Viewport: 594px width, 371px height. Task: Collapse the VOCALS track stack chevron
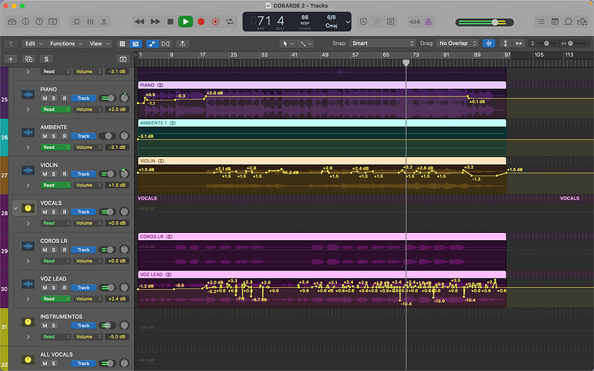coord(15,208)
